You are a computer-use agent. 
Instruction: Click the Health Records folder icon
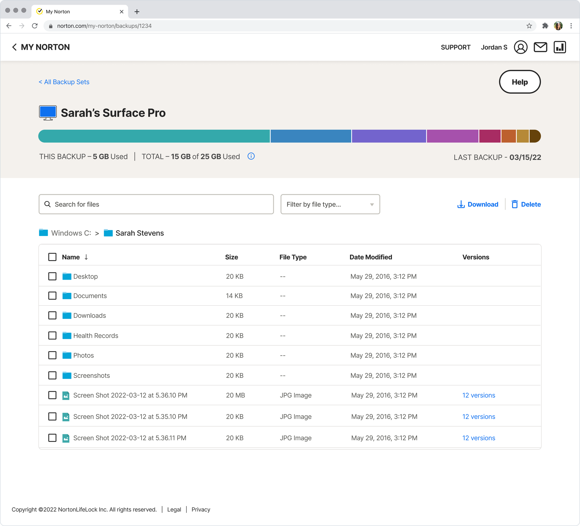click(67, 335)
